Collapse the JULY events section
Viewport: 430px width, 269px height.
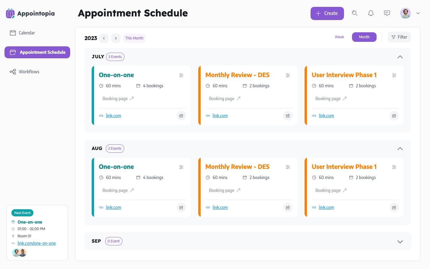click(x=400, y=57)
